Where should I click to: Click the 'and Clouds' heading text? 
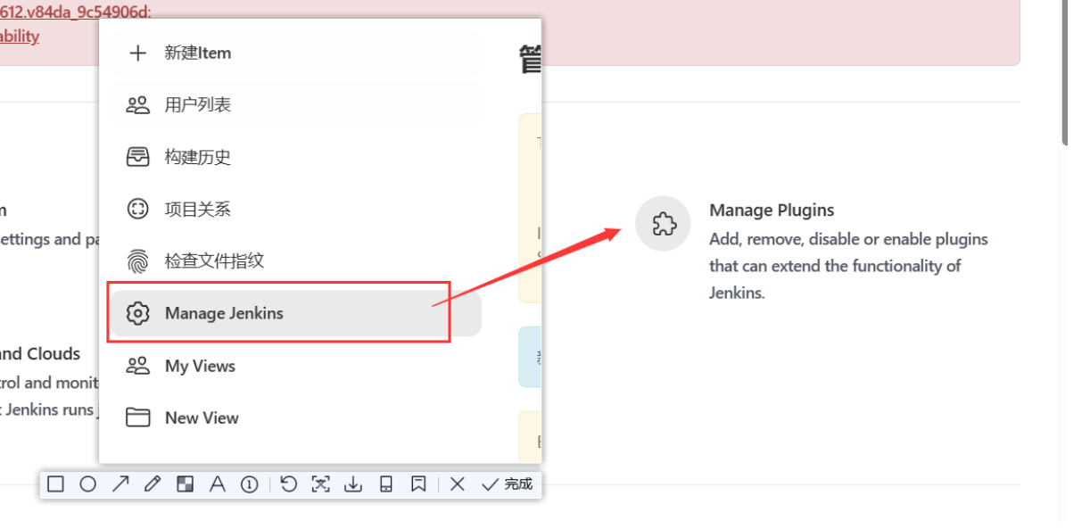pos(40,353)
